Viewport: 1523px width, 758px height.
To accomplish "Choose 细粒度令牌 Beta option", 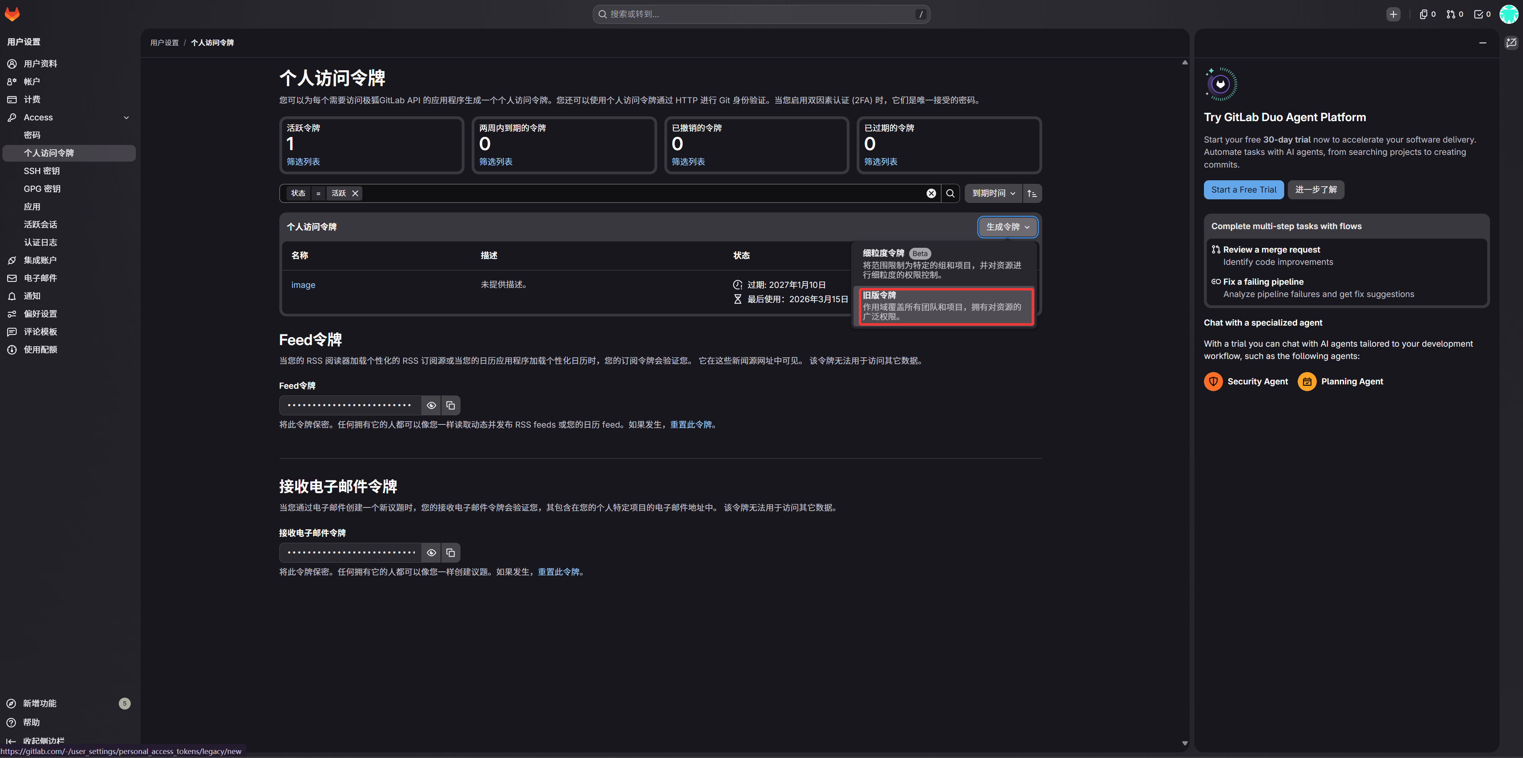I will (944, 264).
